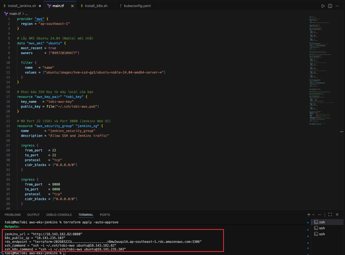Switch to the install_jenkins.sh tab

22,6
